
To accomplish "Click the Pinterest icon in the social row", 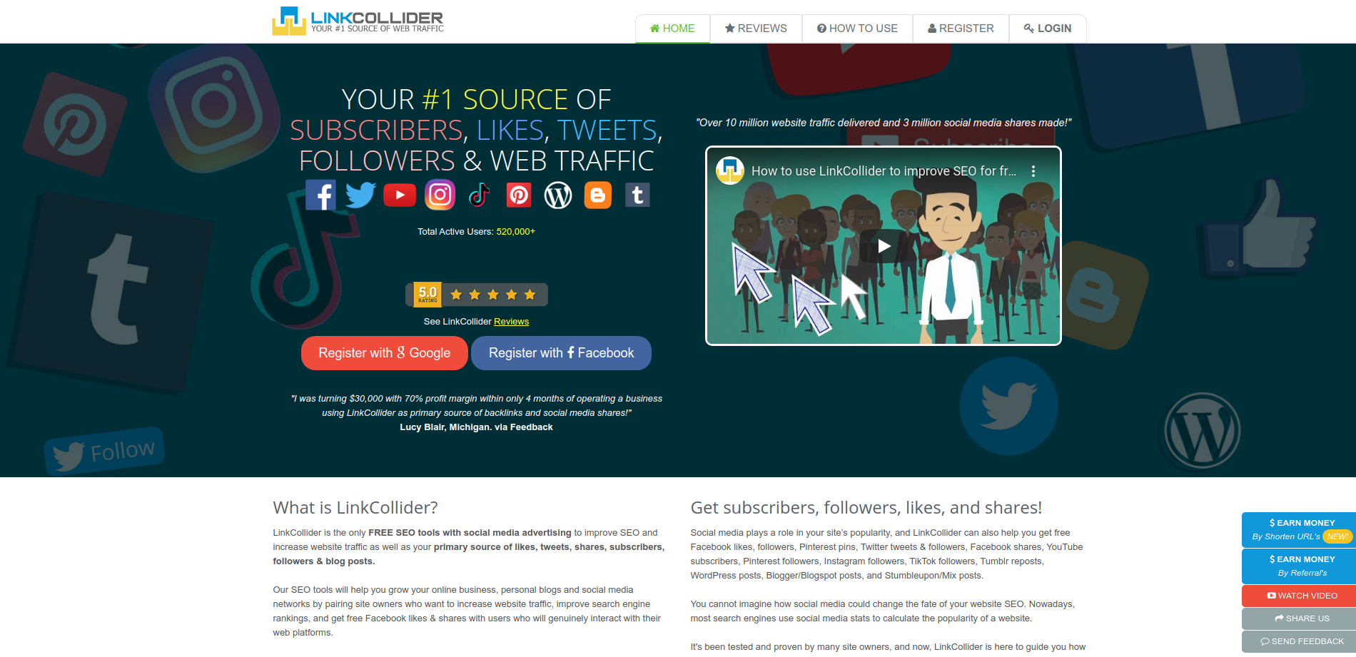I will click(519, 195).
